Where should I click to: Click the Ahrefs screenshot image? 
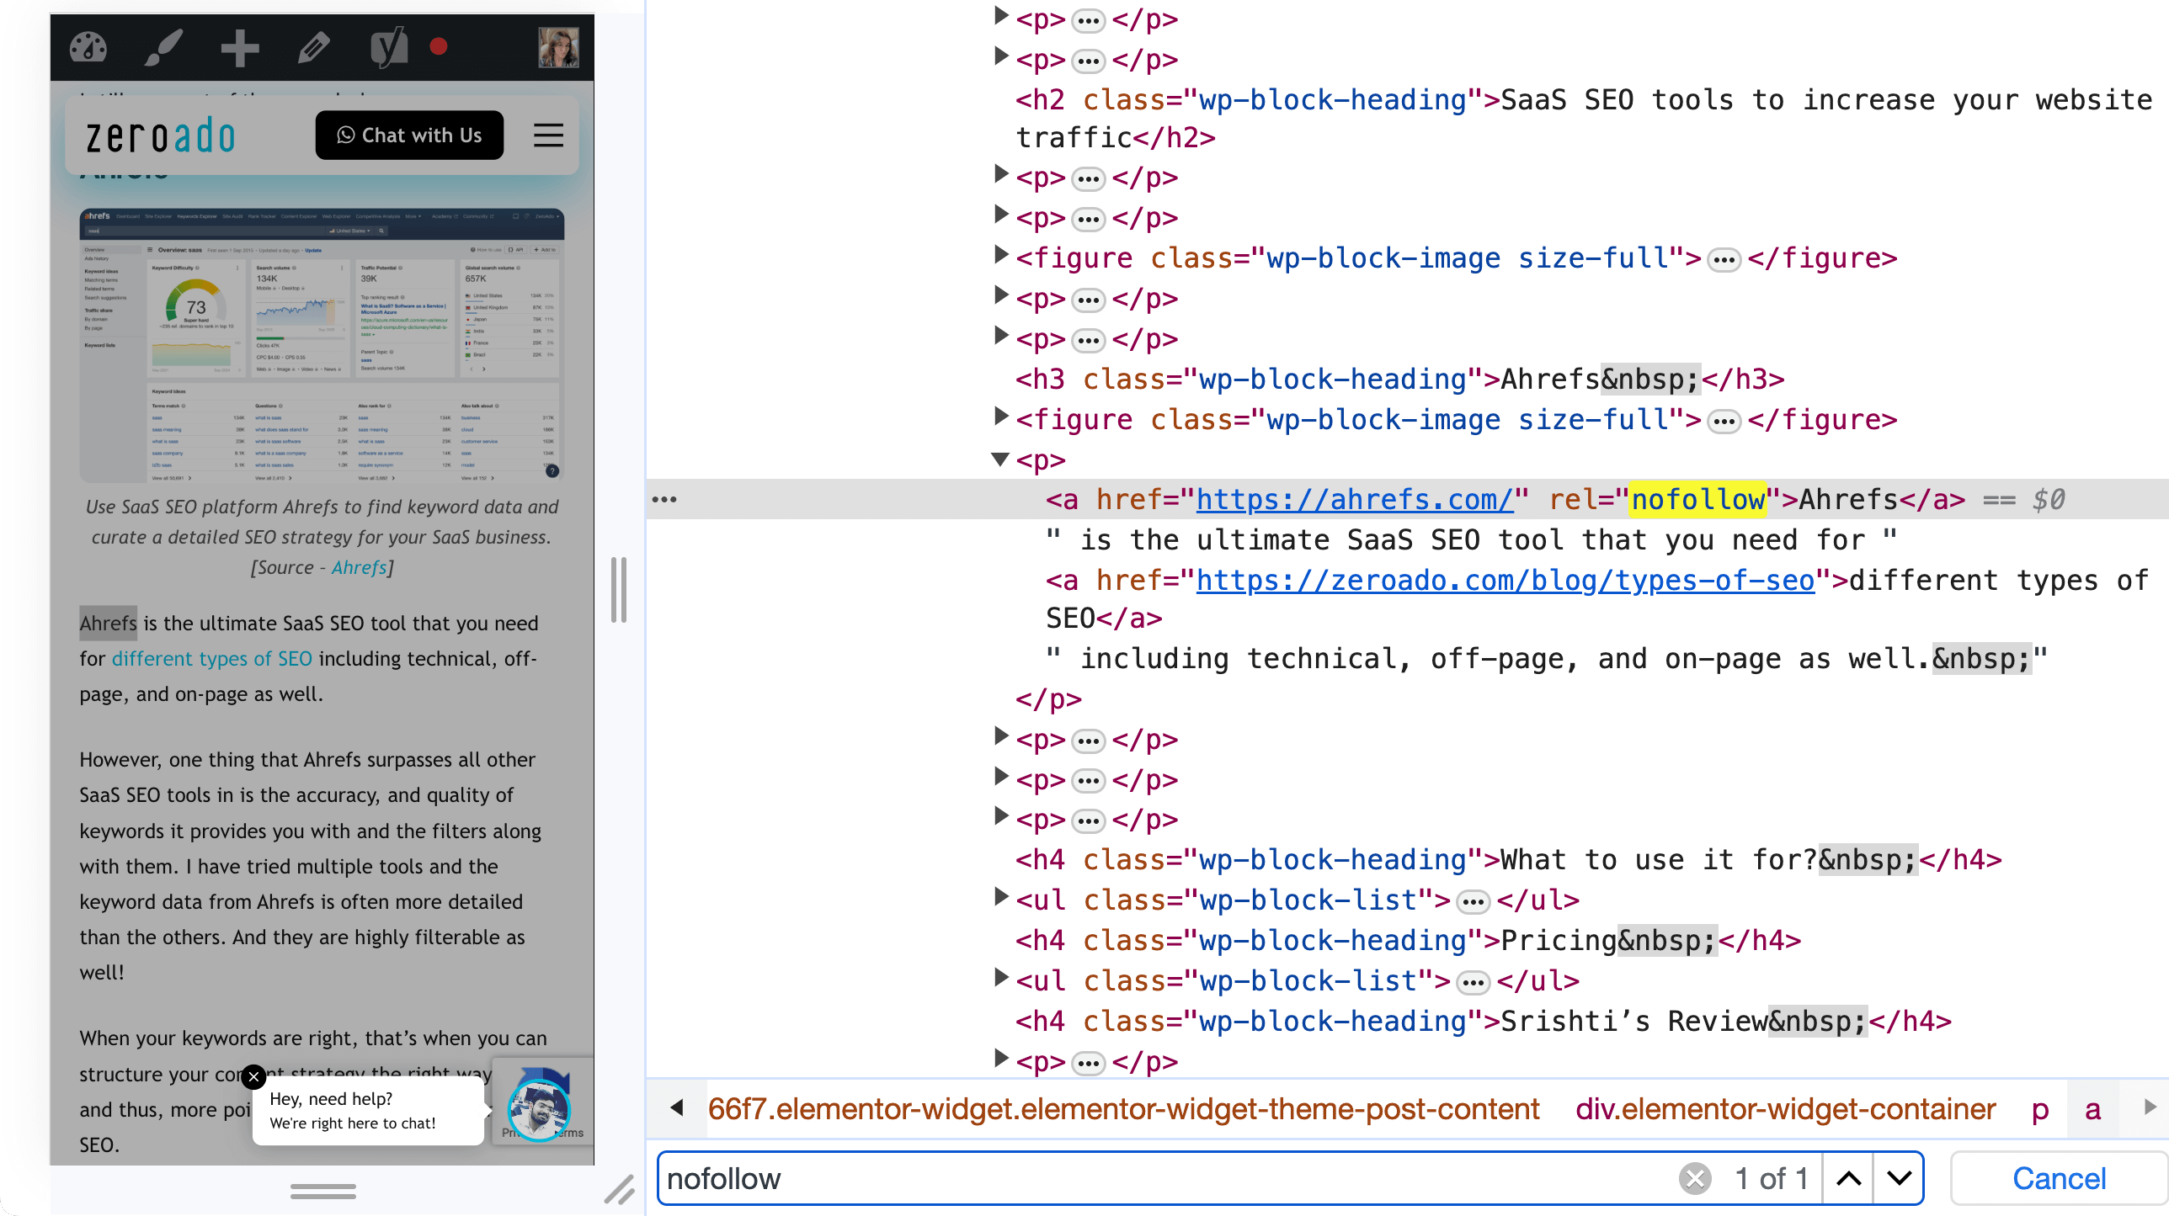(321, 345)
